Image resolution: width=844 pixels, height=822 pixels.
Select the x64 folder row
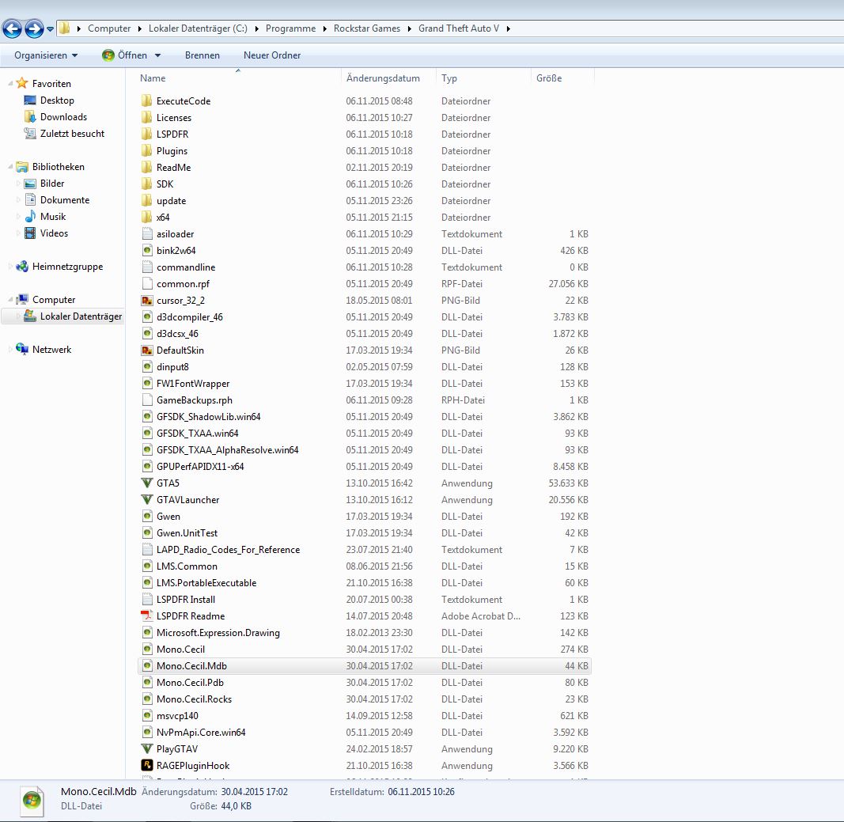[365, 218]
